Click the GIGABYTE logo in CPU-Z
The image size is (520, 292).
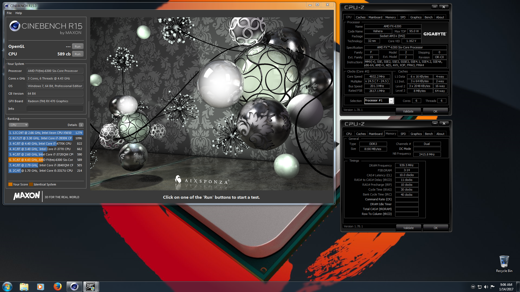coord(435,34)
